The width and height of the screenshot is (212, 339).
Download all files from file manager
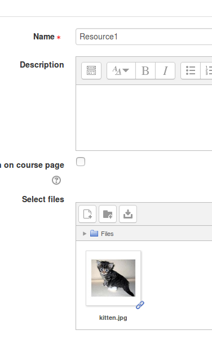[128, 214]
